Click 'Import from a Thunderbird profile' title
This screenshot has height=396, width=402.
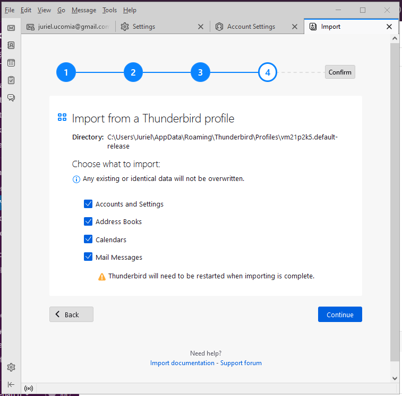(153, 119)
